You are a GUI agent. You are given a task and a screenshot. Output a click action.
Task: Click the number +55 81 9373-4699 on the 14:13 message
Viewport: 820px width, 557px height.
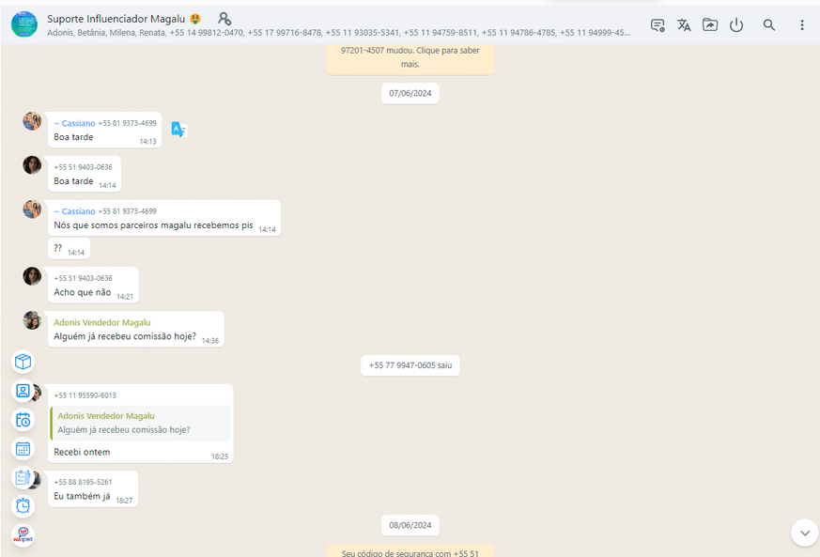click(128, 123)
